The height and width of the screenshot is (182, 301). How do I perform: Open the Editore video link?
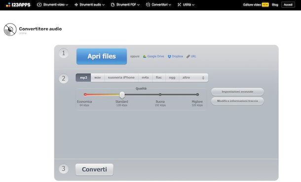pos(252,4)
